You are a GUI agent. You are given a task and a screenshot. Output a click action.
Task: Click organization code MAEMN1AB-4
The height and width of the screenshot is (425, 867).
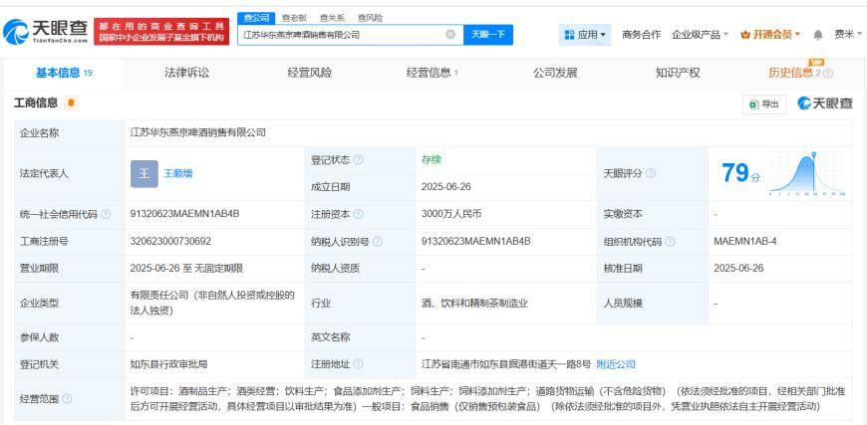744,242
